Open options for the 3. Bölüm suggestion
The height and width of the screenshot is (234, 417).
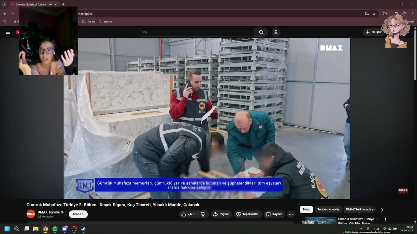[385, 220]
